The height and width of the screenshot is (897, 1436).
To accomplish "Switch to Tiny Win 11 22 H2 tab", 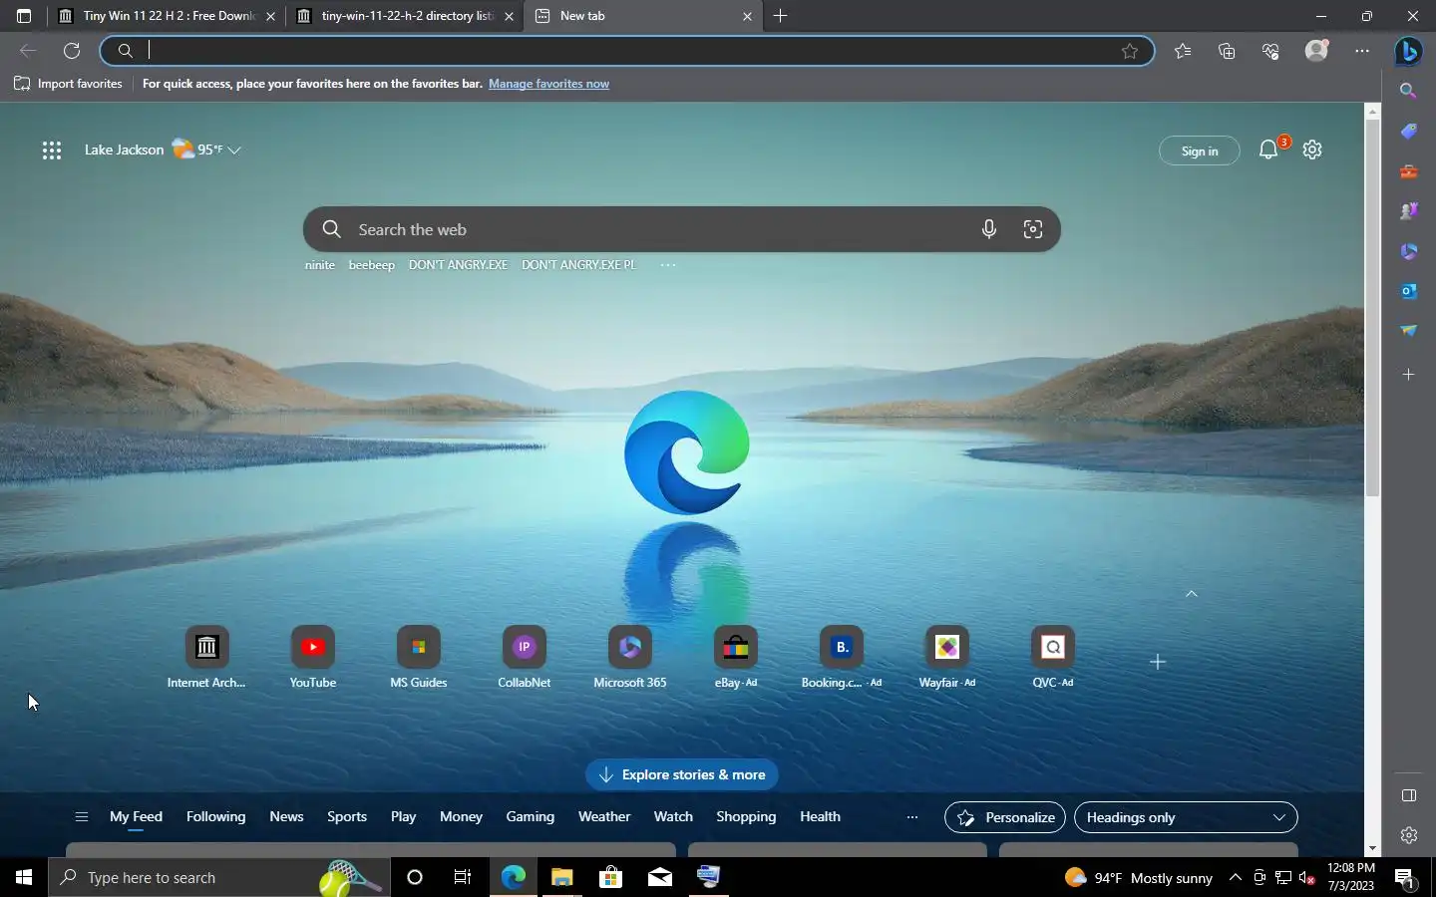I will pos(168,16).
